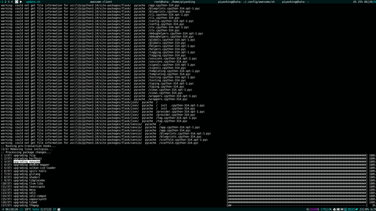Click the 'Running pre-transaction hooks...' line
Viewport: 376px width, 211px height.
click(x=28, y=146)
